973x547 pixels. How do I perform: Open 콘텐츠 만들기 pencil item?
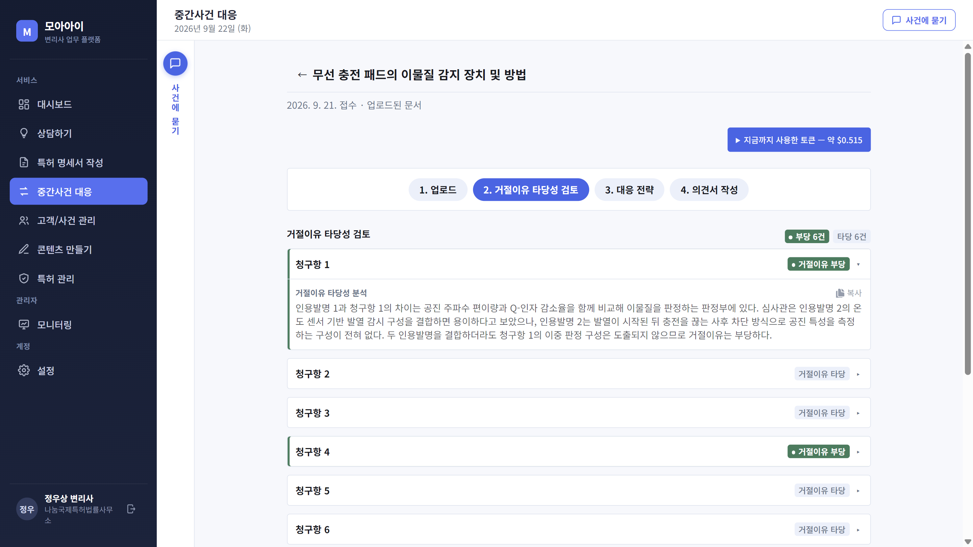pyautogui.click(x=79, y=250)
